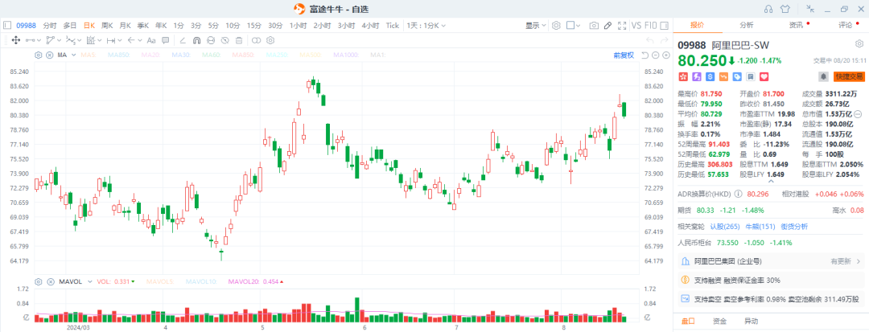This screenshot has width=869, height=332.
Task: Open MAVOL indicator settings gear
Action: (x=39, y=281)
